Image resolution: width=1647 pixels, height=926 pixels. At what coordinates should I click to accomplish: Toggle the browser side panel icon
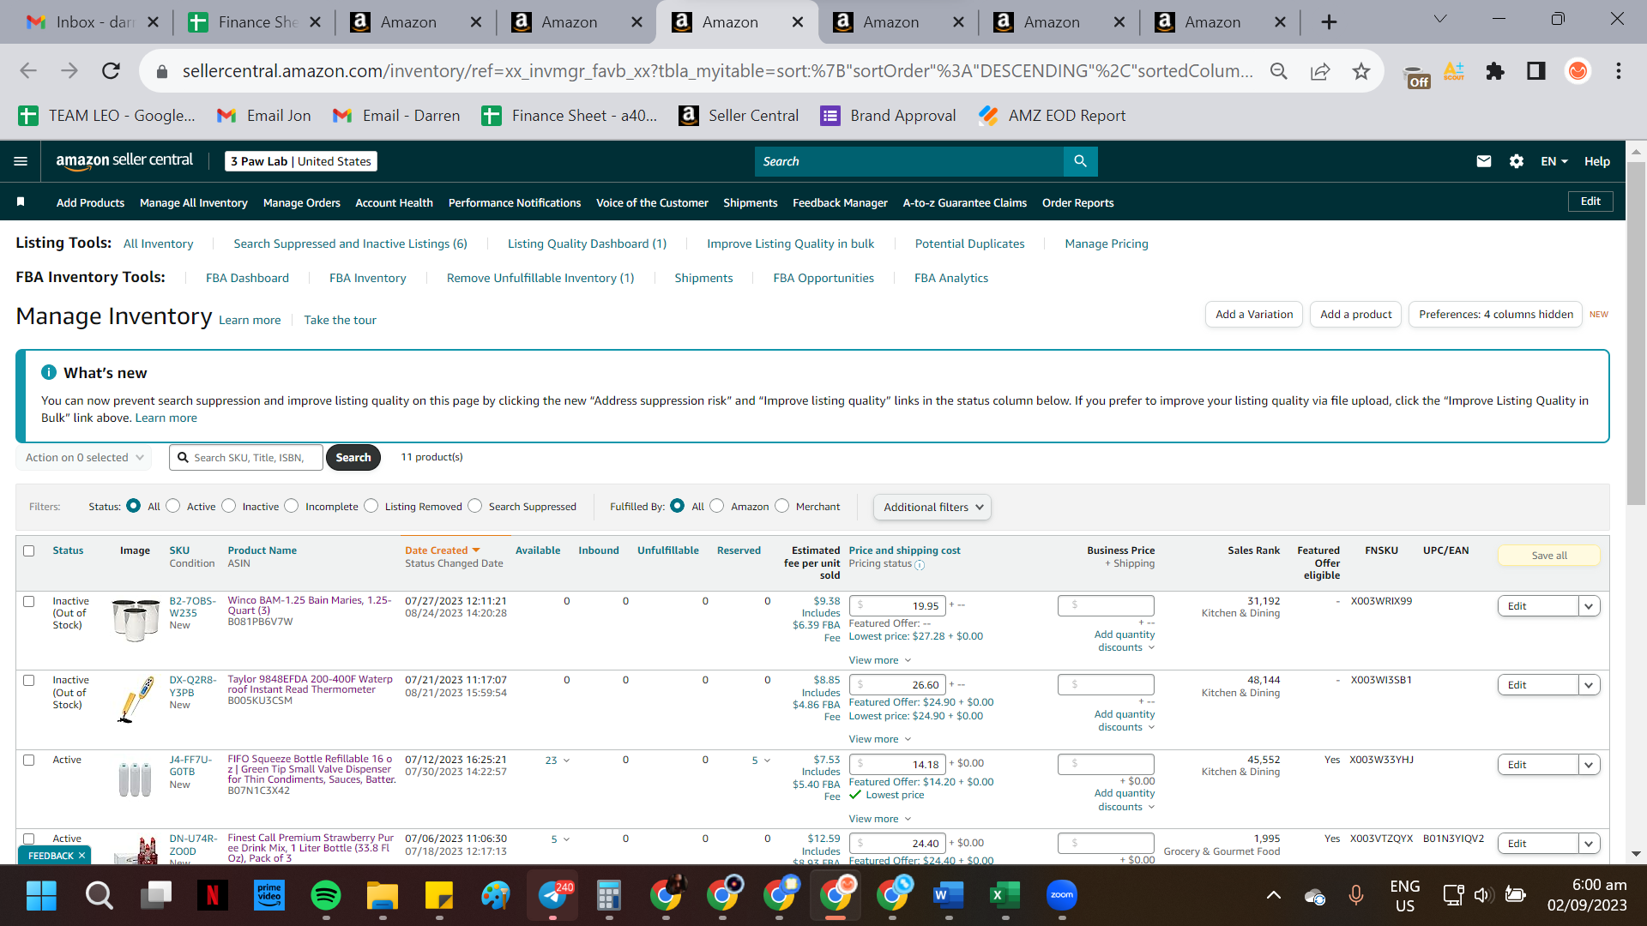click(1536, 71)
